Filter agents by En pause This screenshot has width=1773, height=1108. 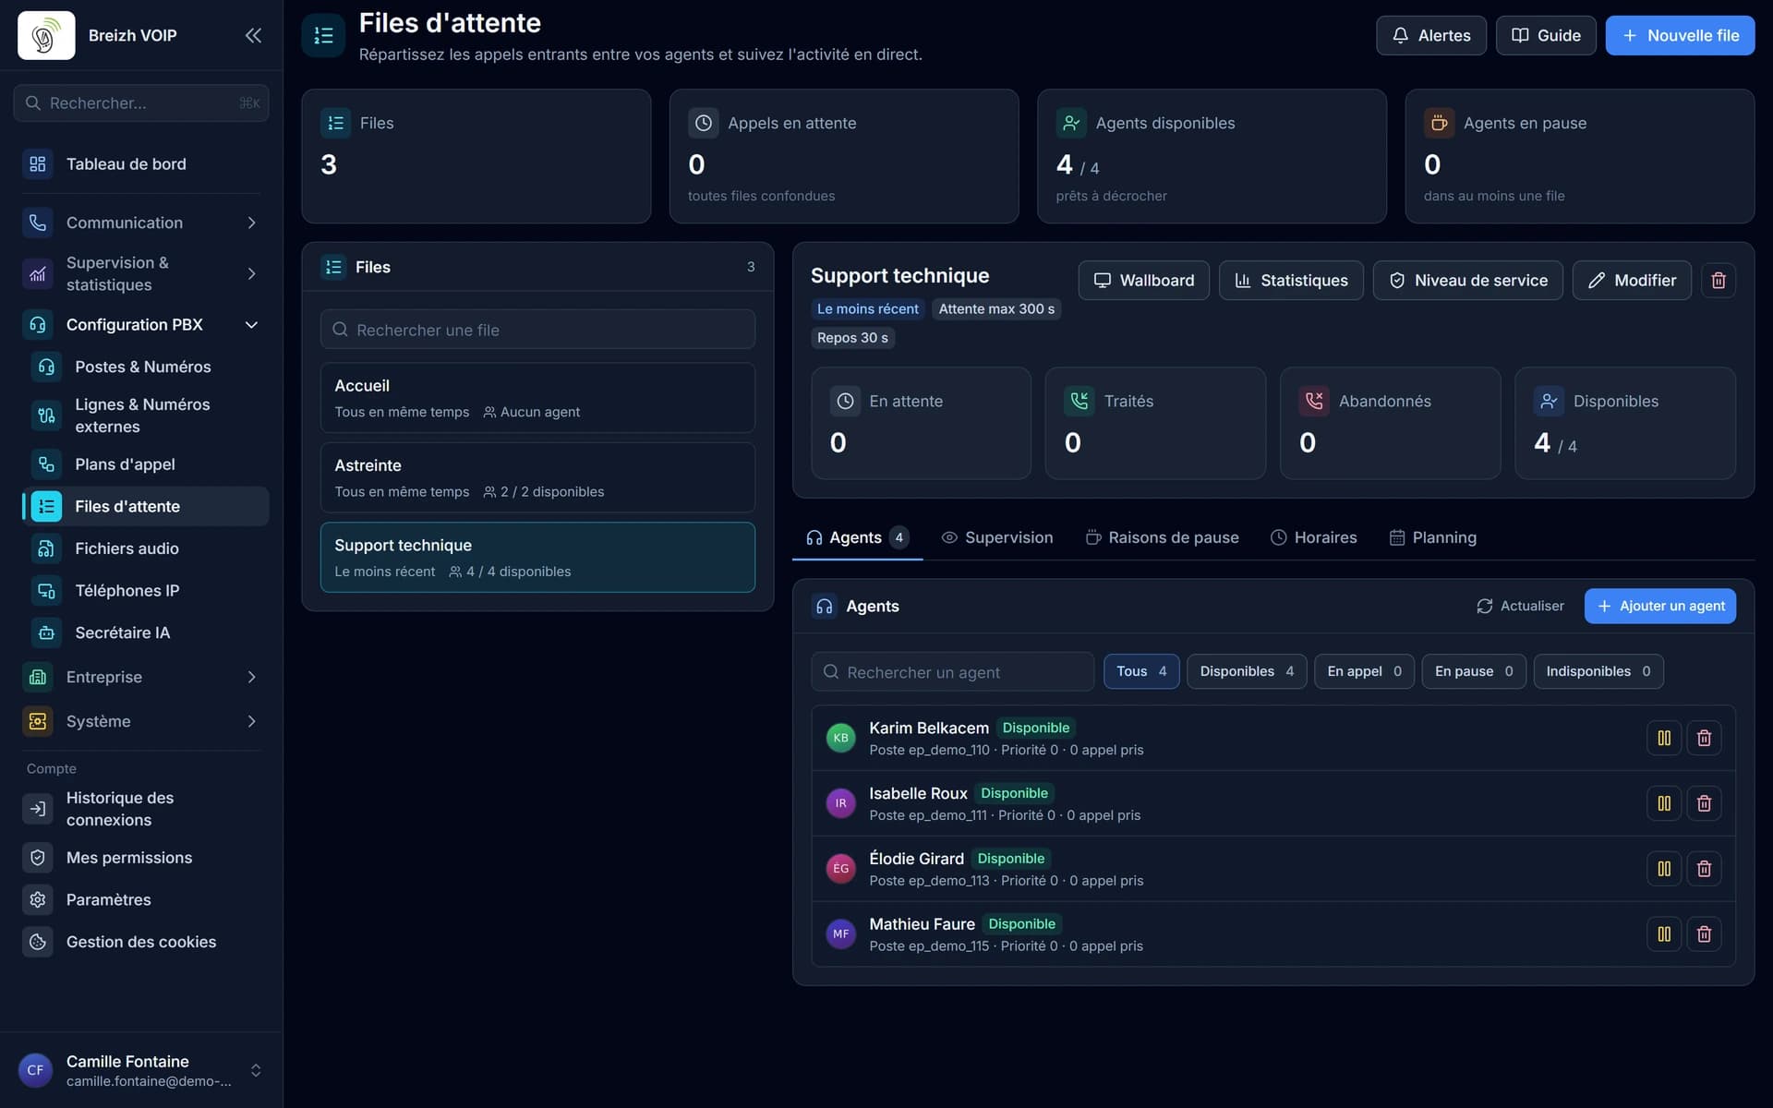[1473, 671]
